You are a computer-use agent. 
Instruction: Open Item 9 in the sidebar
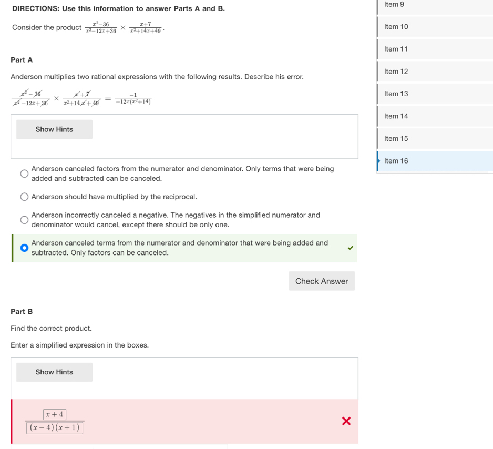click(394, 5)
